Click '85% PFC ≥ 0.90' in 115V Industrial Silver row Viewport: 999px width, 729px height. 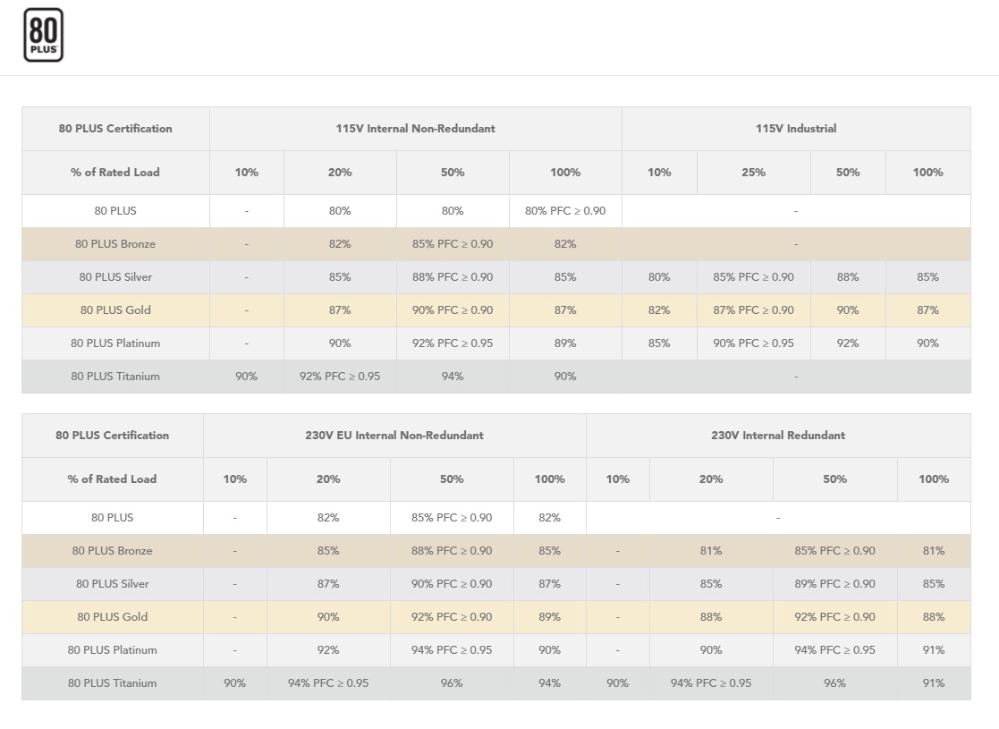pyautogui.click(x=753, y=277)
